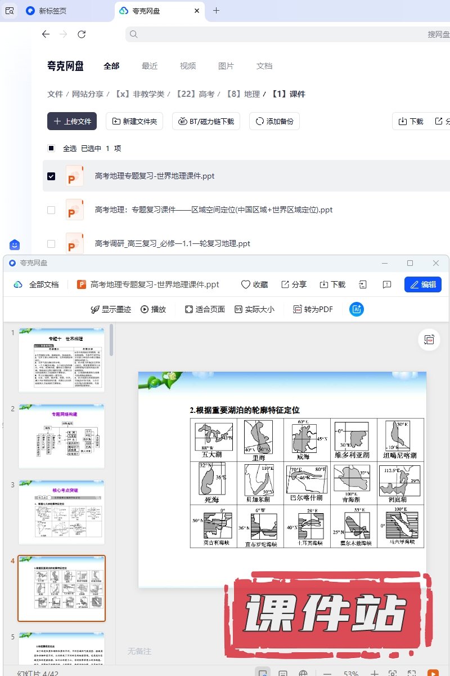The width and height of the screenshot is (450, 676).
Task: Reload the page with the refresh icon
Action: (x=82, y=34)
